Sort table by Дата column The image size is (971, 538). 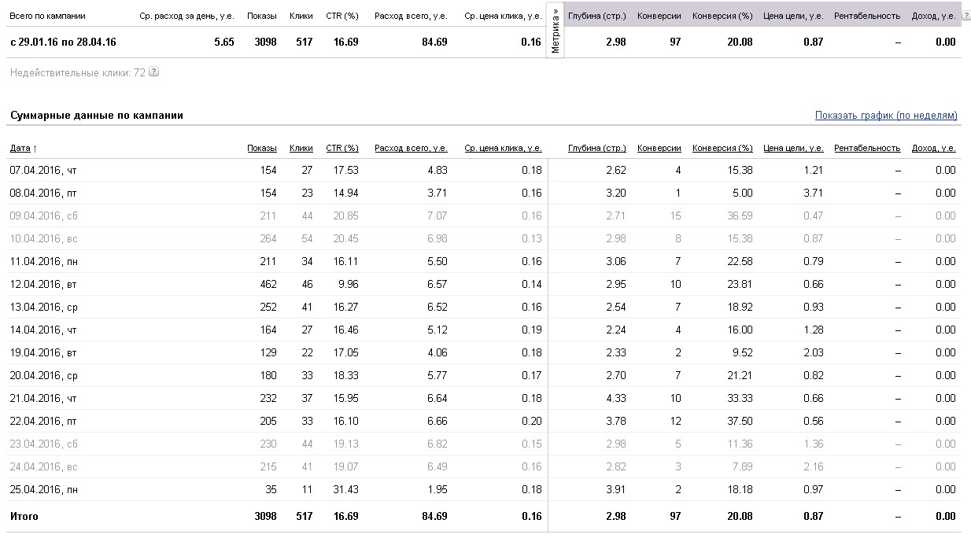(x=23, y=148)
